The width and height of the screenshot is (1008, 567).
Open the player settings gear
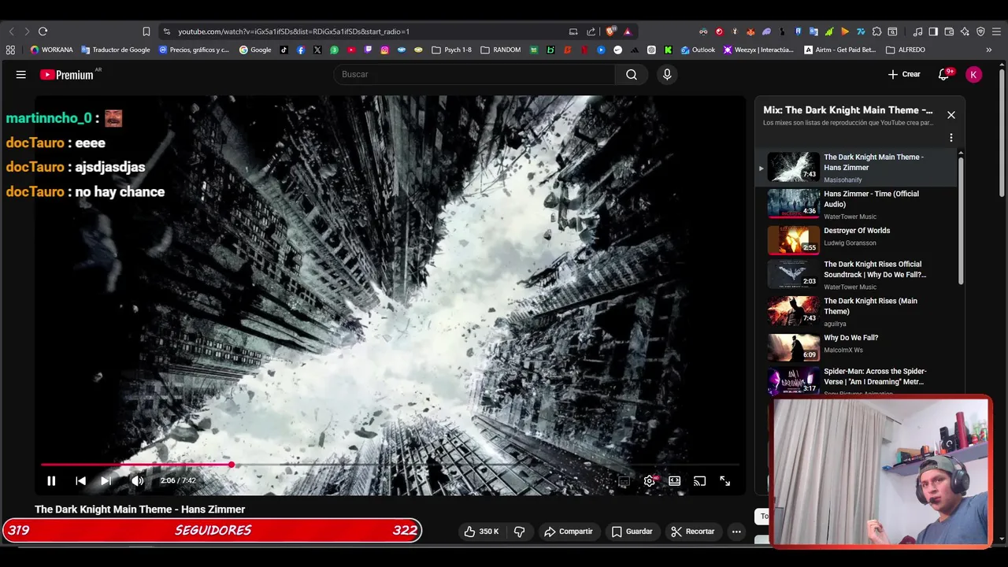click(650, 480)
